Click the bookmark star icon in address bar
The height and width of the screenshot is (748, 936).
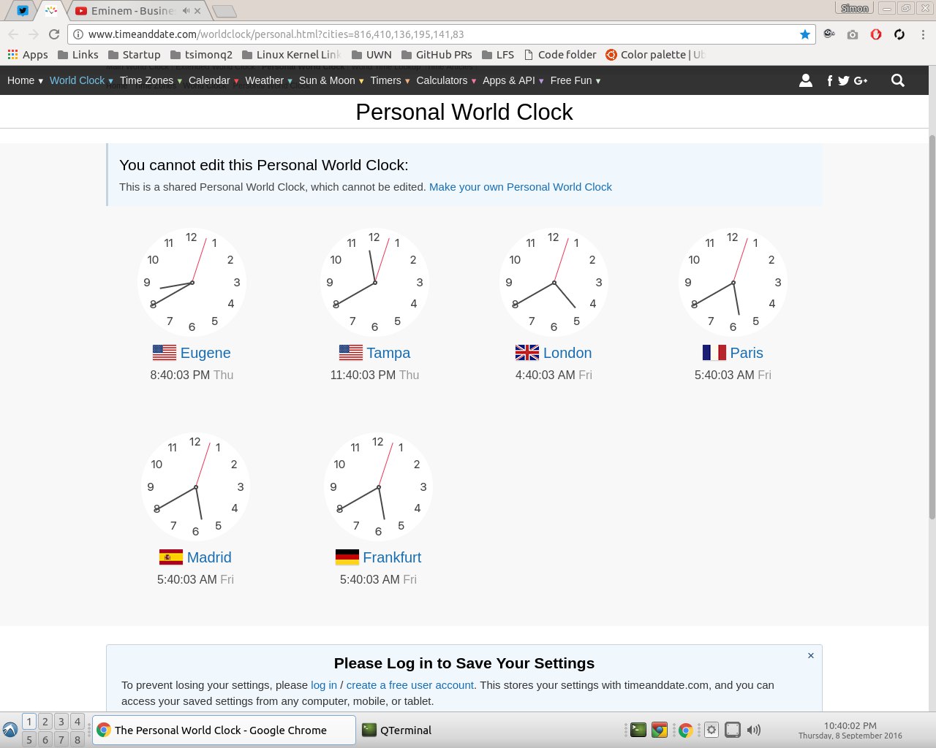tap(805, 34)
